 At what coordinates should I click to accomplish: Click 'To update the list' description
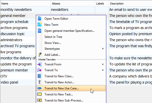[x=131, y=64]
